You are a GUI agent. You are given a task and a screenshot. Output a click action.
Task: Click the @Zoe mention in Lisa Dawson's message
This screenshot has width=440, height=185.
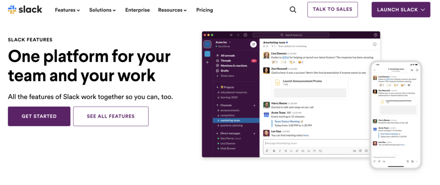point(285,57)
